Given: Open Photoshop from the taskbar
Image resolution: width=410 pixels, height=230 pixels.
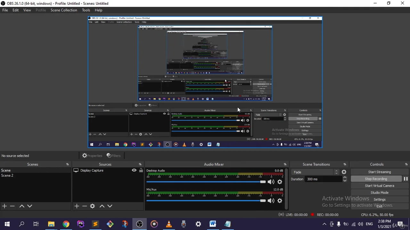Looking at the screenshot, I should coord(81,224).
